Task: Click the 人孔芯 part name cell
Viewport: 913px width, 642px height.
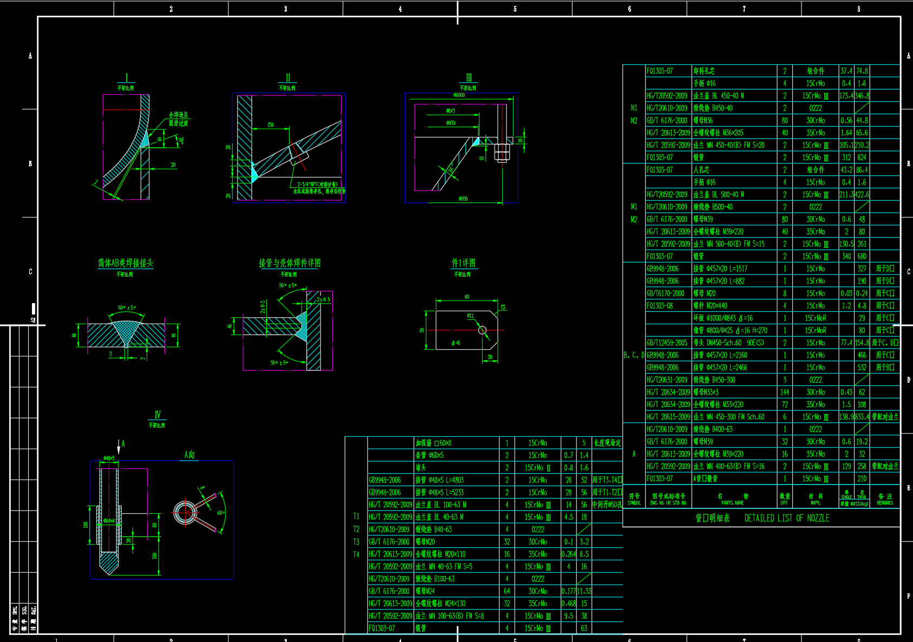Action: [701, 170]
